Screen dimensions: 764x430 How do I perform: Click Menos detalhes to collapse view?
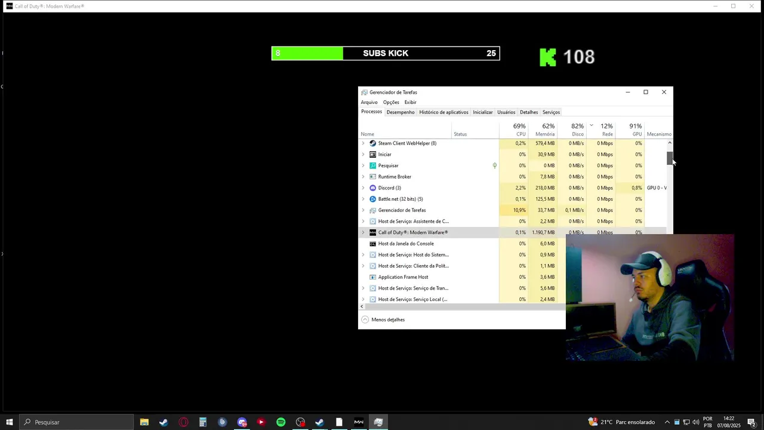pyautogui.click(x=383, y=320)
